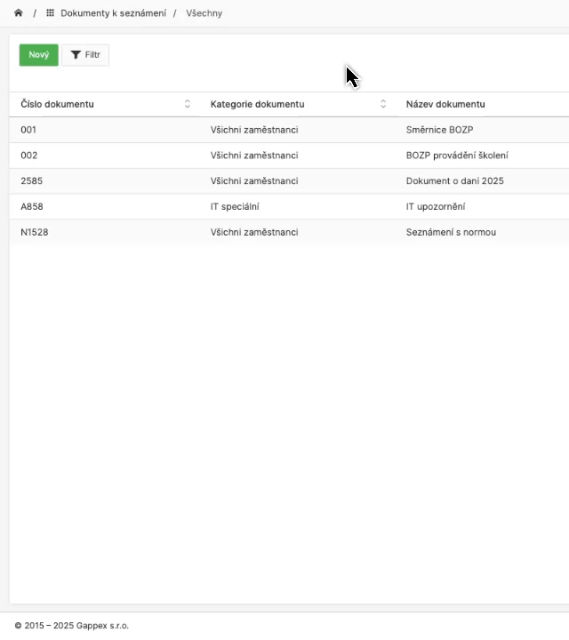Sort by Číslo dokumentu using arrow icon
The image size is (569, 640).
click(x=188, y=104)
